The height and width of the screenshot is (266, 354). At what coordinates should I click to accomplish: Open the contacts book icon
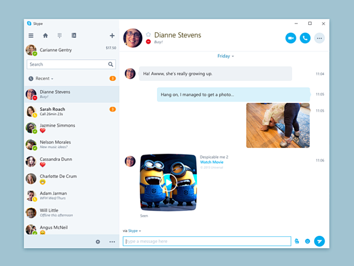tap(74, 35)
